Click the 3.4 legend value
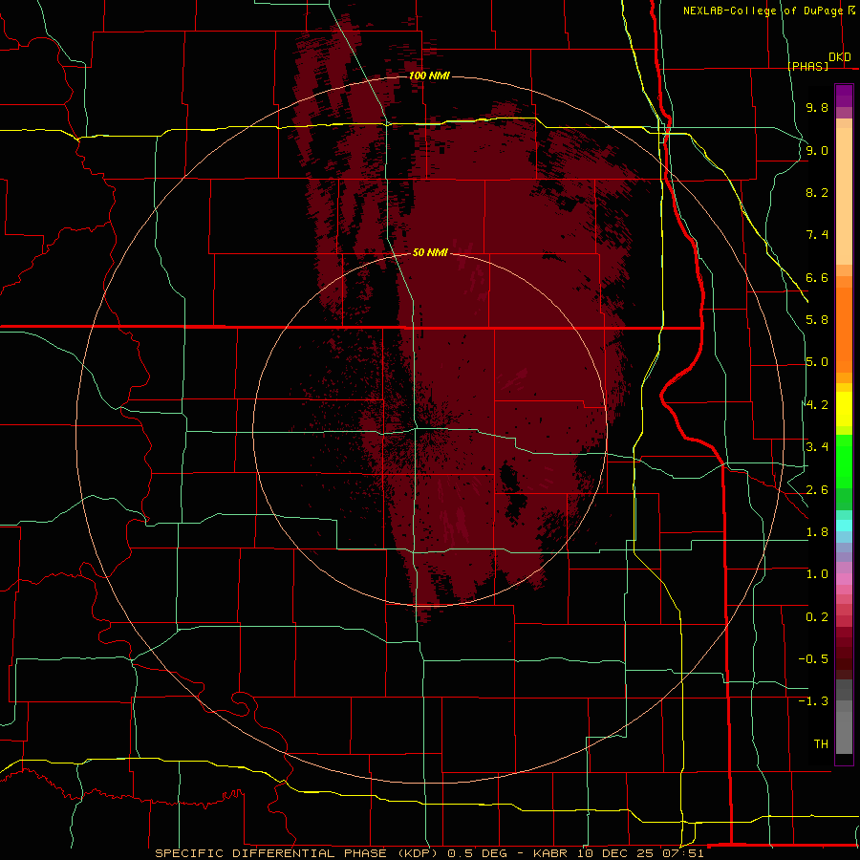Image resolution: width=860 pixels, height=860 pixels. pyautogui.click(x=817, y=447)
